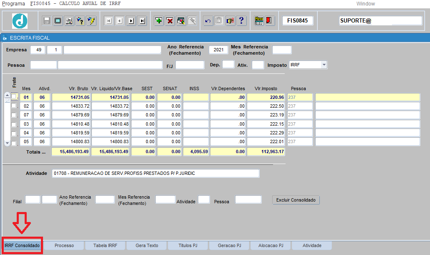Click the Excluir Consolidado button
This screenshot has width=430, height=255.
coord(296,200)
